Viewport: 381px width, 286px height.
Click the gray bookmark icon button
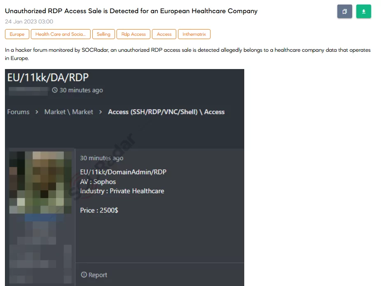pos(344,12)
